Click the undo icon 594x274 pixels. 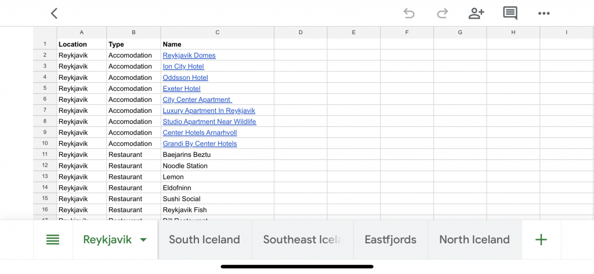pyautogui.click(x=409, y=14)
